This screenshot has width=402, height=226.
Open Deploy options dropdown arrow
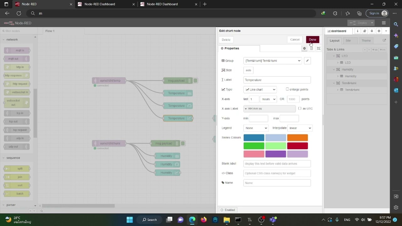pos(372,23)
